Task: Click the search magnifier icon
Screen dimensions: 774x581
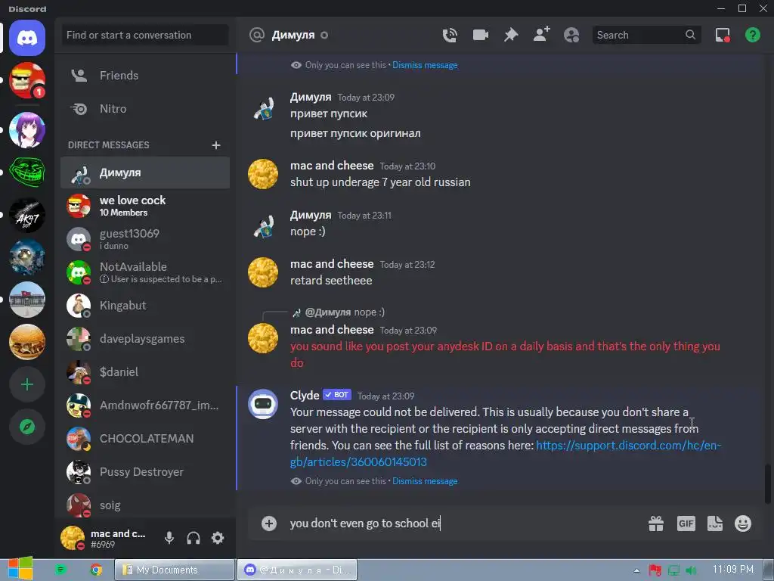Action: pos(690,35)
